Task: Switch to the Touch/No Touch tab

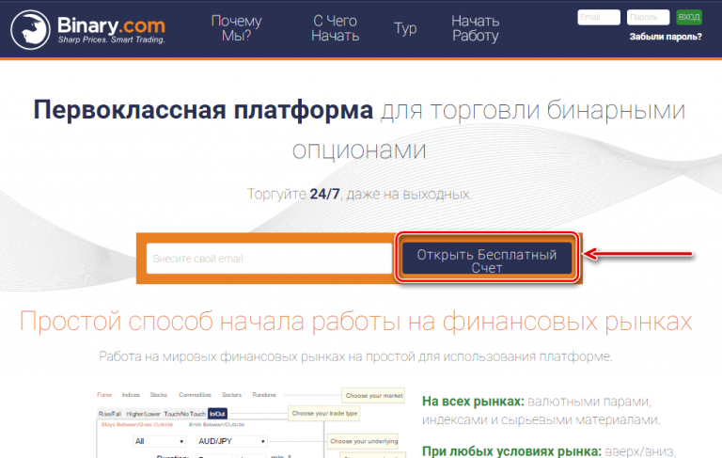Action: click(184, 414)
